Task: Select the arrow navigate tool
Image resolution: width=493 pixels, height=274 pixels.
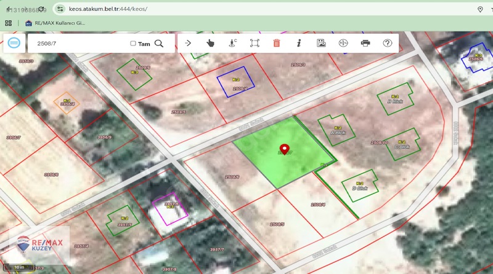Action: click(x=188, y=43)
